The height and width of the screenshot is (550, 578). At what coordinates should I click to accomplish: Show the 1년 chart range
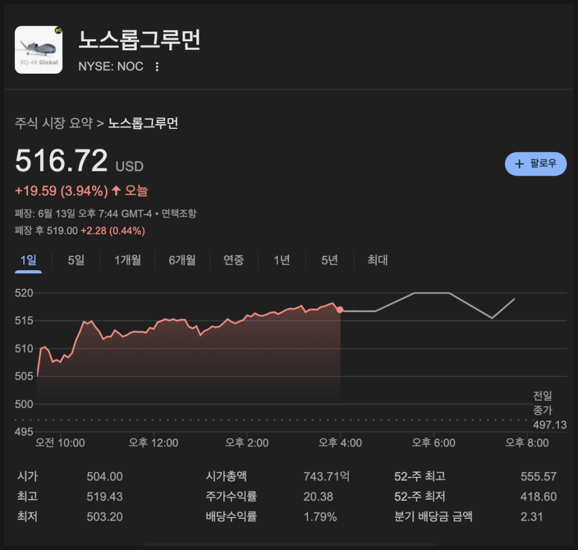(x=282, y=260)
